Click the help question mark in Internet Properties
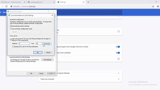Image resolution: width=160 pixels, height=90 pixels. [48, 11]
